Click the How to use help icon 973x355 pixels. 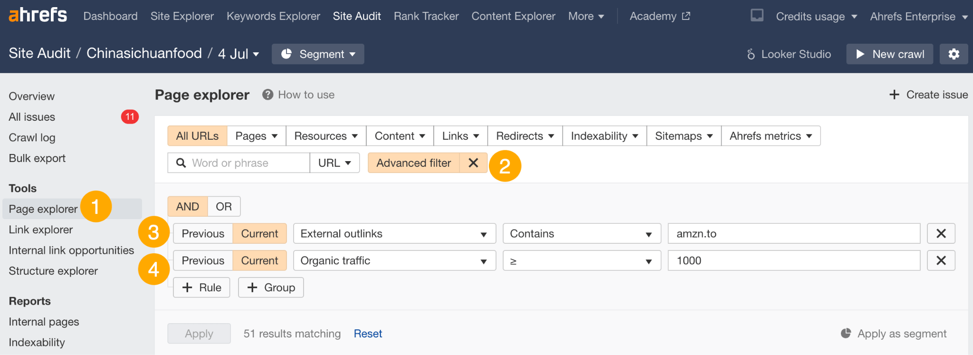pyautogui.click(x=268, y=95)
